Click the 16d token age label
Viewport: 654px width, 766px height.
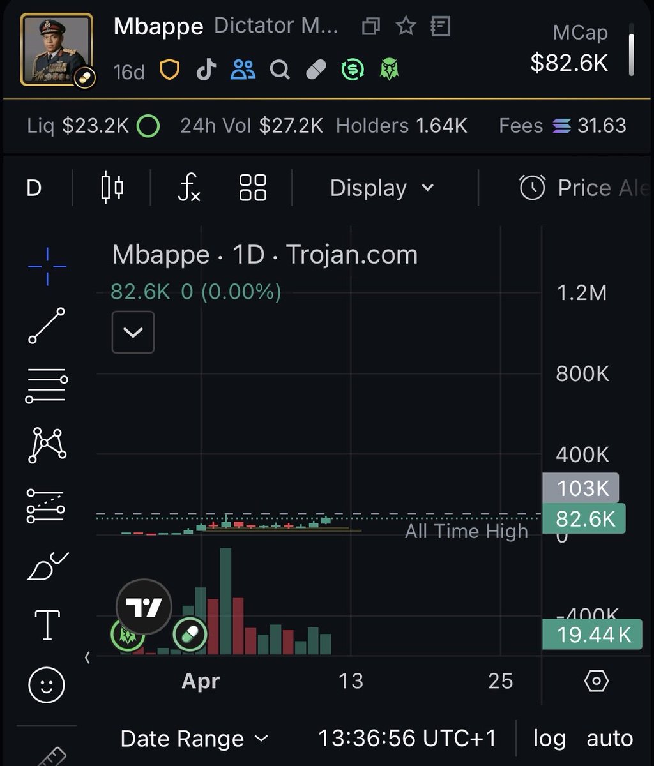point(129,71)
